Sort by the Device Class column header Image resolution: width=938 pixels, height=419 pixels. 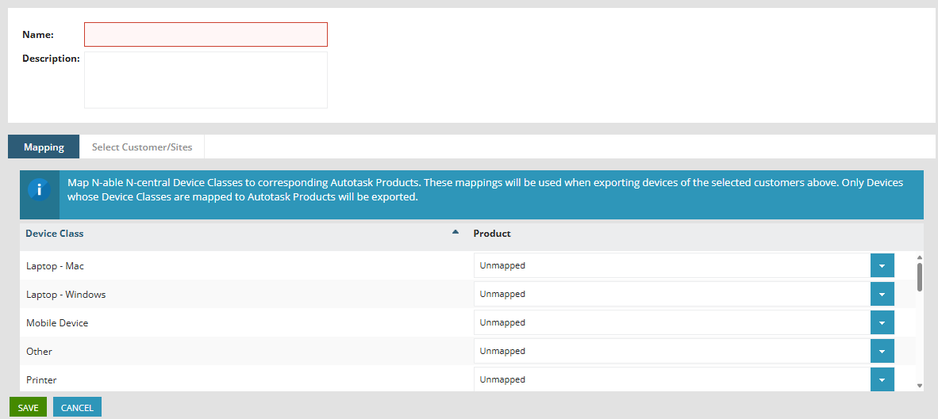(x=55, y=234)
